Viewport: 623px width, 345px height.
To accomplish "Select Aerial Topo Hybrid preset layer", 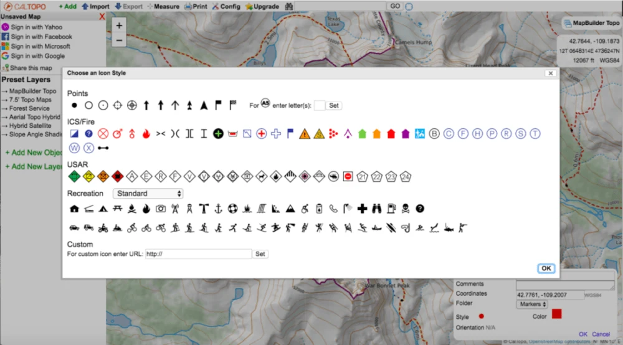I will [x=34, y=117].
